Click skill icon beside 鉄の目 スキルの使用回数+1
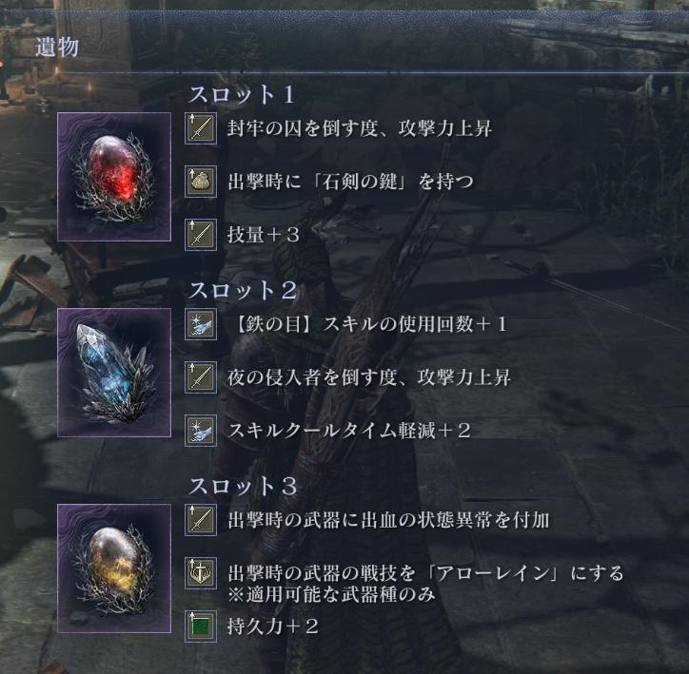Screen dimensions: 689x674 pyautogui.click(x=201, y=324)
